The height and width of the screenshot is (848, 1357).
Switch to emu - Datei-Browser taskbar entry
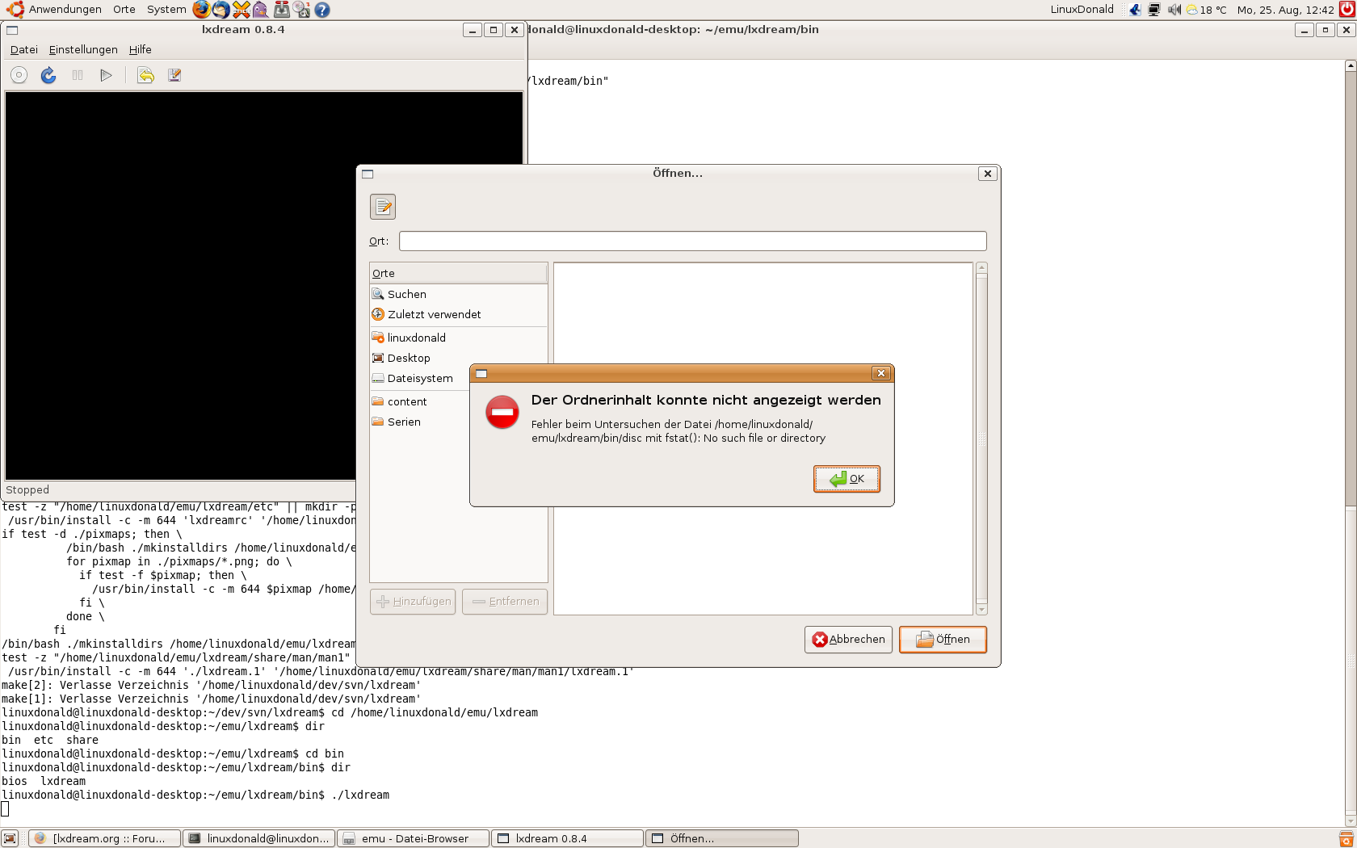[414, 838]
